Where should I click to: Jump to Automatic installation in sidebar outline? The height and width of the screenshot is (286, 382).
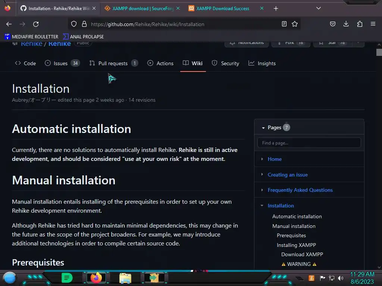297,216
